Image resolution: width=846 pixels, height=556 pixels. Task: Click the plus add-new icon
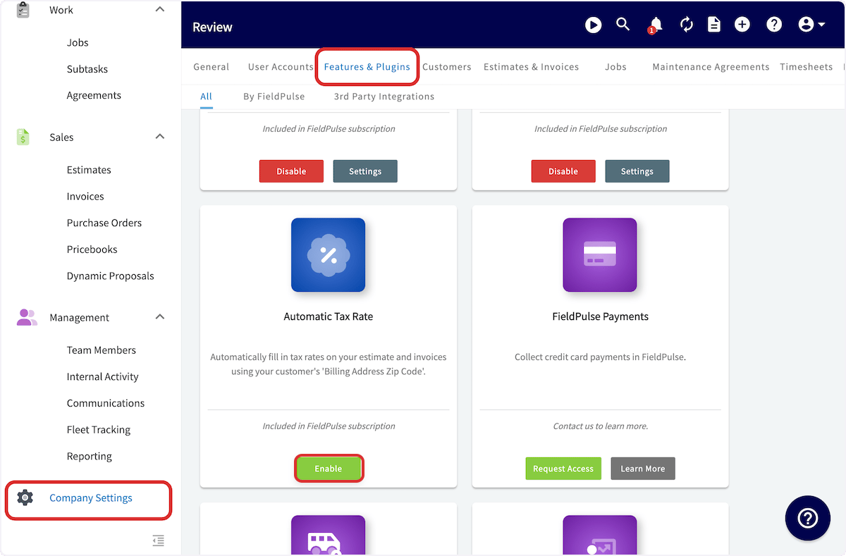(x=742, y=25)
